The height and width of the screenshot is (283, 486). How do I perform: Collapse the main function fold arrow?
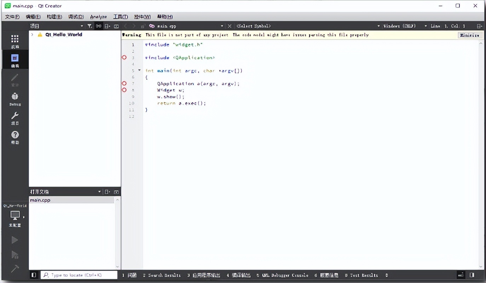pyautogui.click(x=139, y=70)
